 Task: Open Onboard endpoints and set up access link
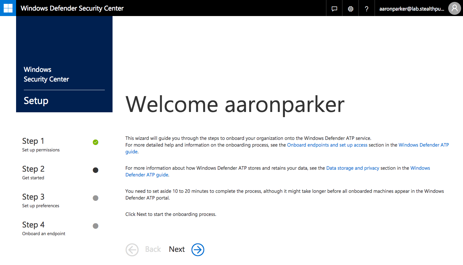(x=327, y=145)
